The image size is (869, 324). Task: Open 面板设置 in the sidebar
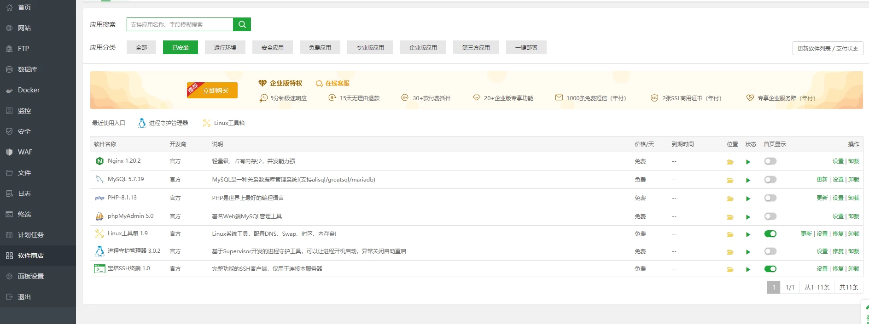[x=38, y=276]
